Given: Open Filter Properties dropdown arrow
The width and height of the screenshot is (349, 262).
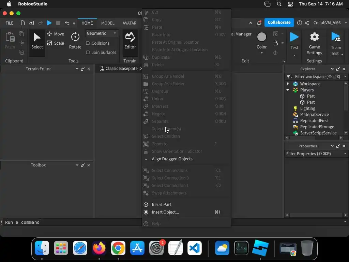Looking at the screenshot, I should pos(345,154).
